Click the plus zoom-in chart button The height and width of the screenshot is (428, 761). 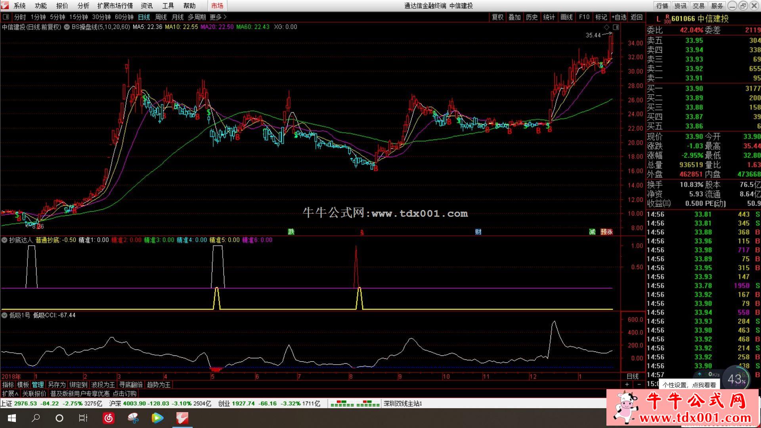(x=627, y=384)
